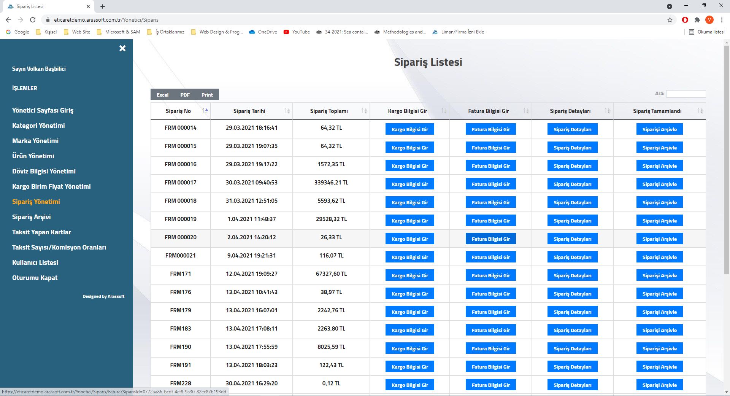
Task: Open Taksit Yapan Kartlar in the sidebar
Action: click(x=41, y=232)
